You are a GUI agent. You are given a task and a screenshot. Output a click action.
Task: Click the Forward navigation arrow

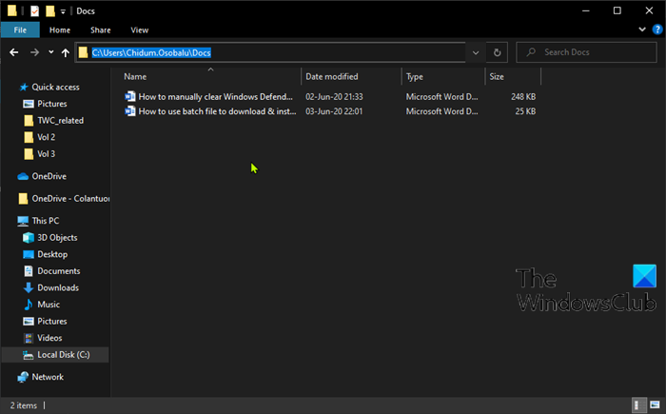pos(34,52)
